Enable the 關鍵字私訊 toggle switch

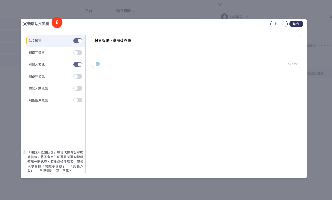pos(78,76)
